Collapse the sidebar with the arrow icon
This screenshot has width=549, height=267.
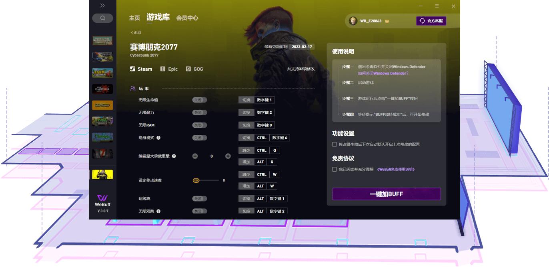click(x=102, y=6)
